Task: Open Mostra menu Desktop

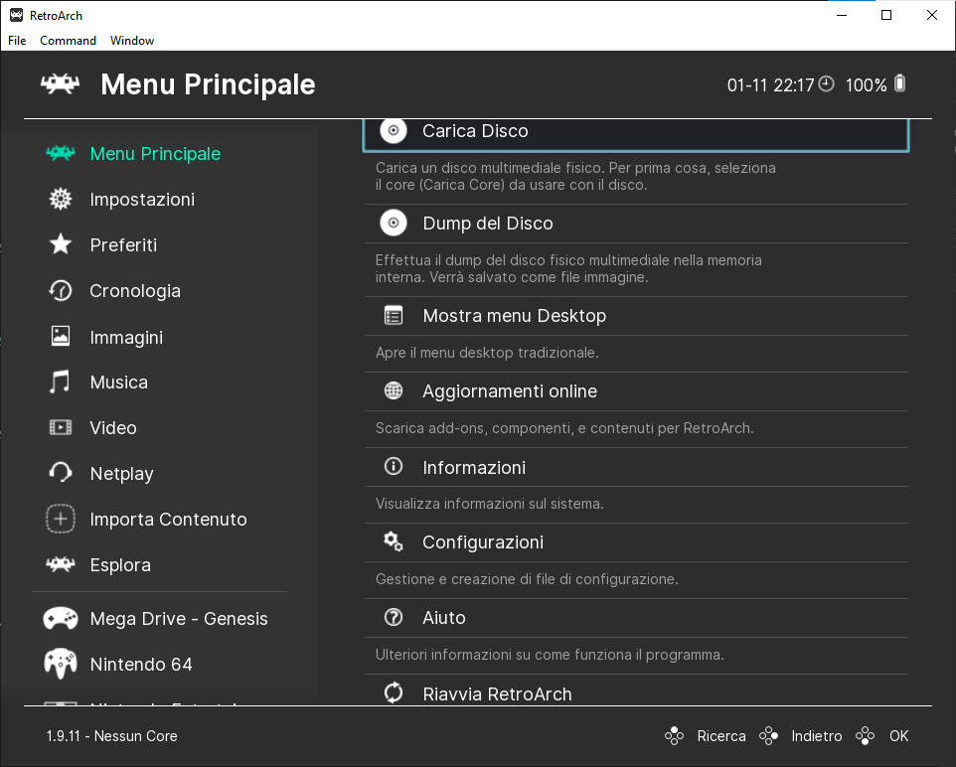Action: [636, 316]
